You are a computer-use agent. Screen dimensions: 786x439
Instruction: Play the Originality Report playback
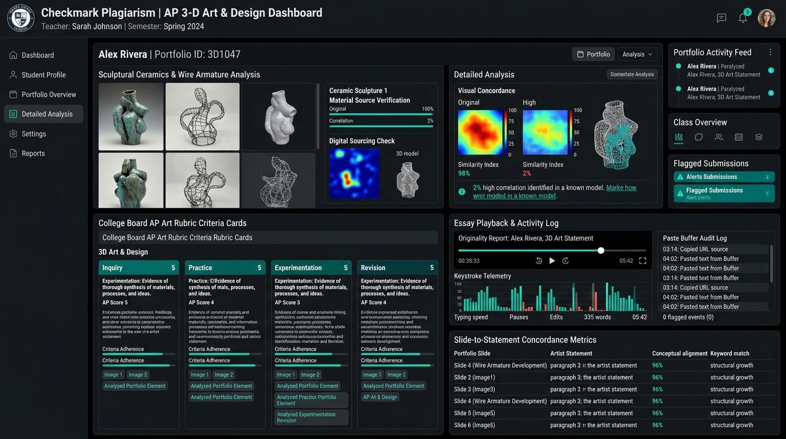click(x=552, y=261)
